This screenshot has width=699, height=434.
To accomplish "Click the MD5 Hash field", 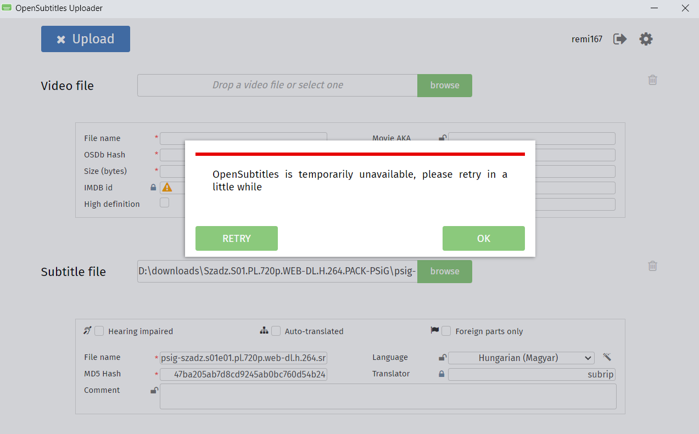I will [243, 375].
